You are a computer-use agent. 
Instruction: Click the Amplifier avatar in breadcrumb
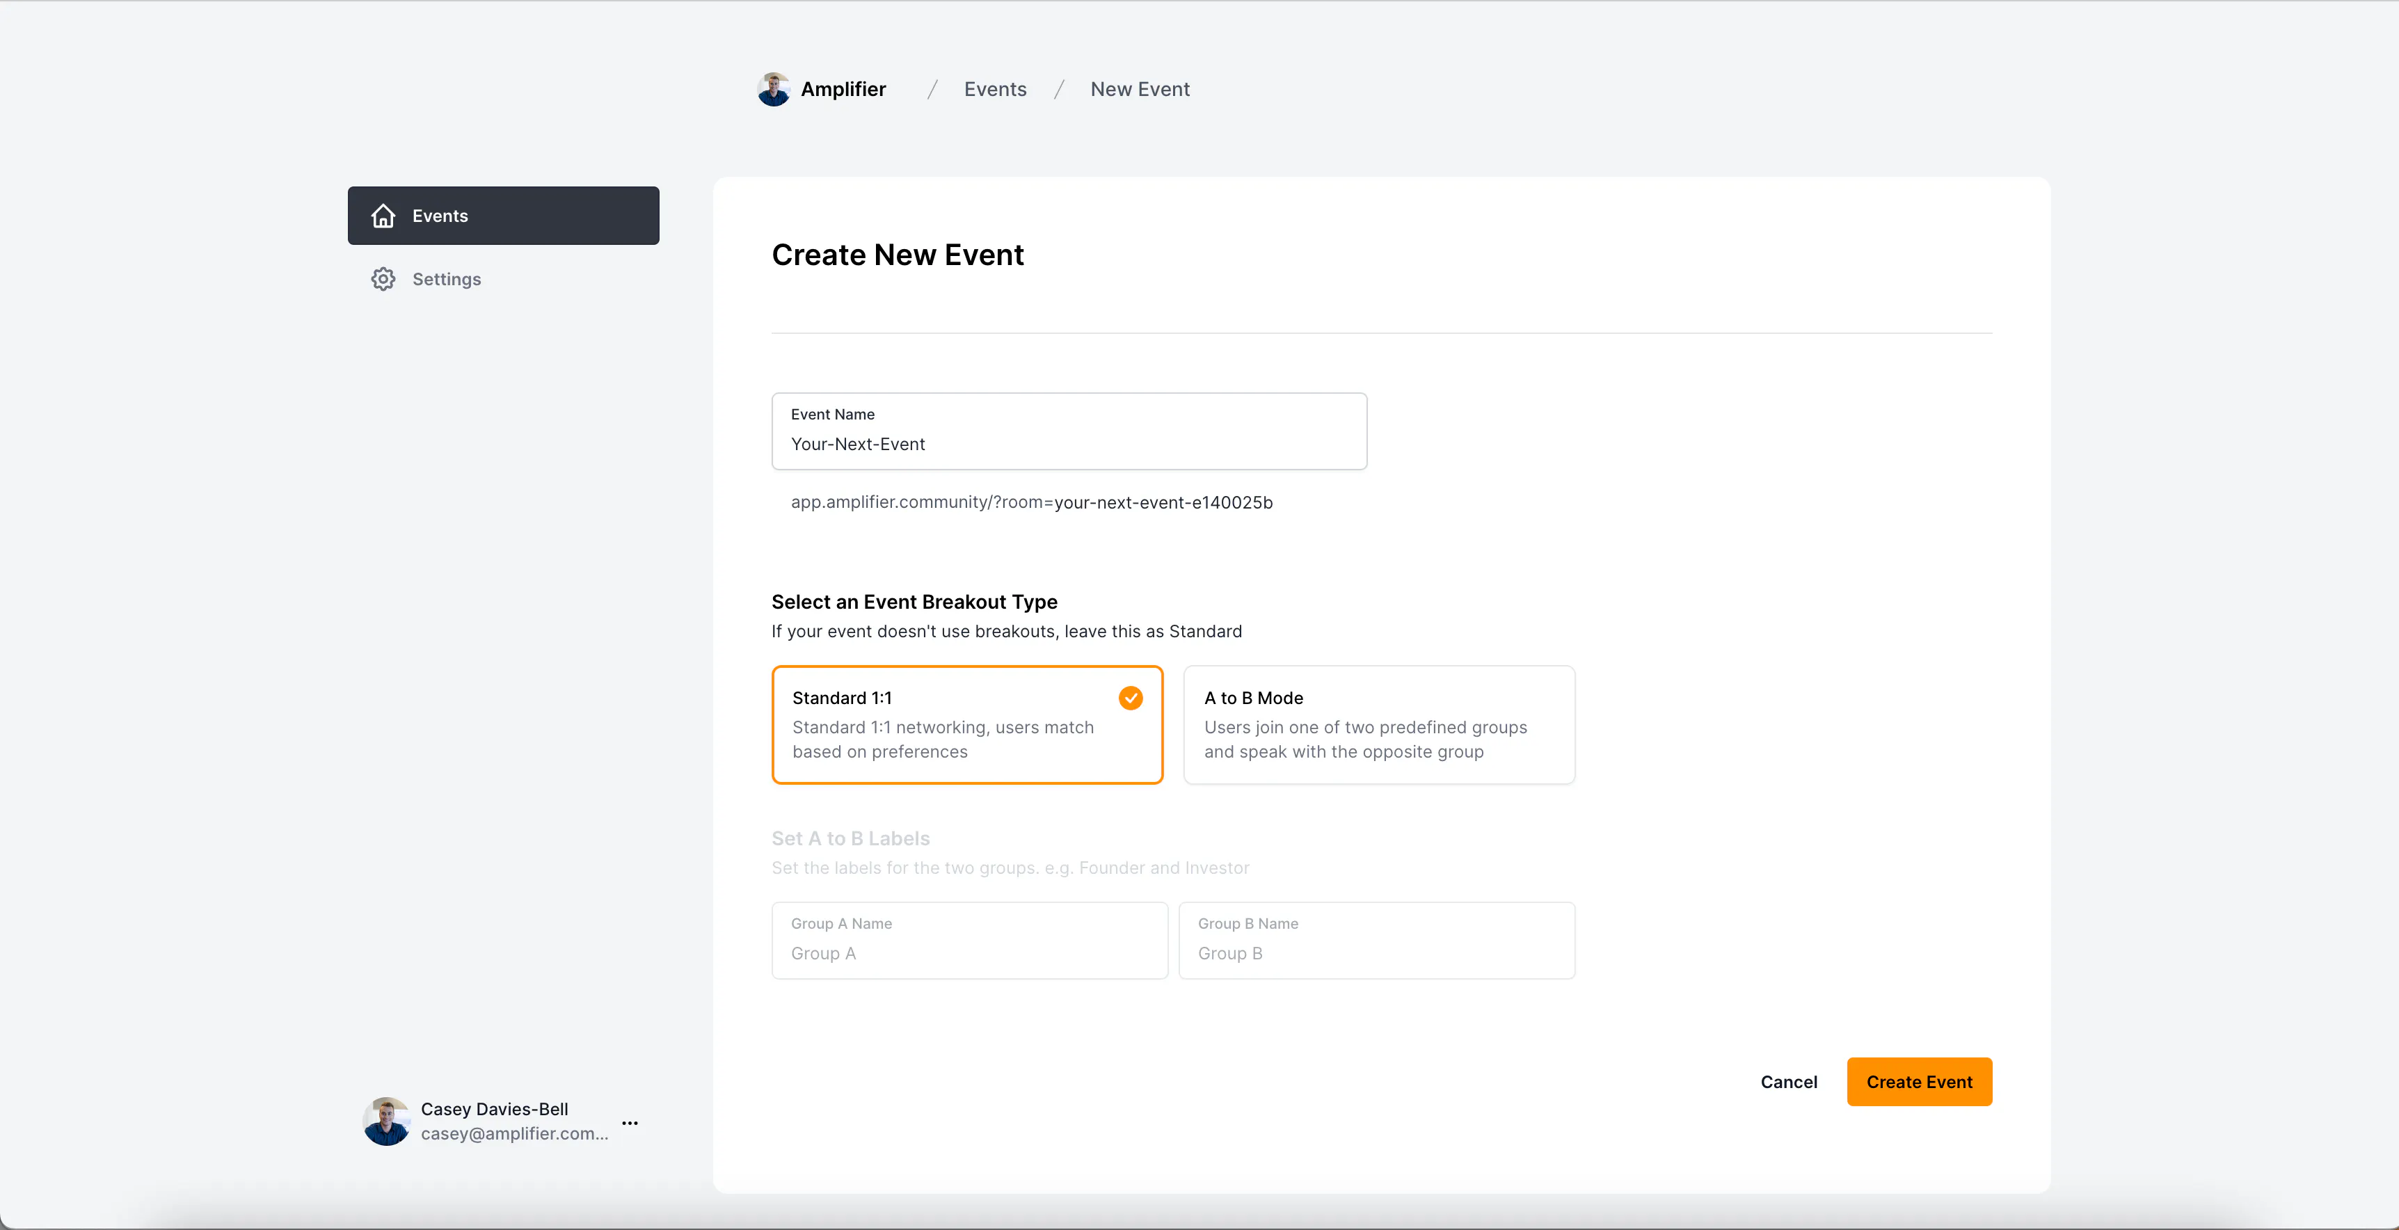tap(773, 89)
